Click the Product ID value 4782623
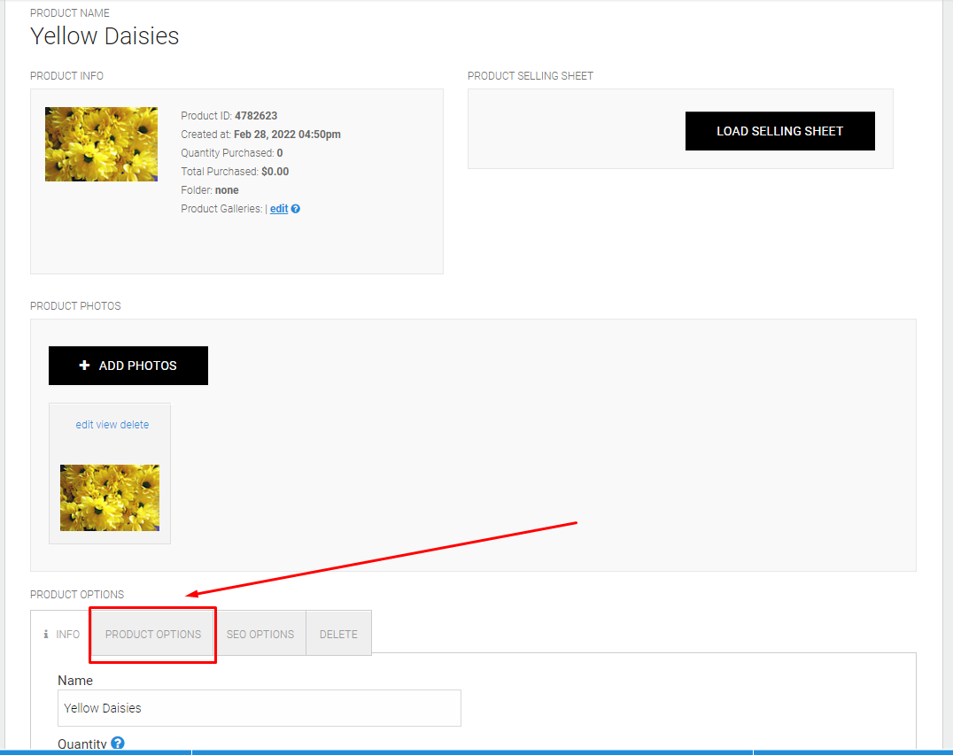This screenshot has width=953, height=755. 257,115
